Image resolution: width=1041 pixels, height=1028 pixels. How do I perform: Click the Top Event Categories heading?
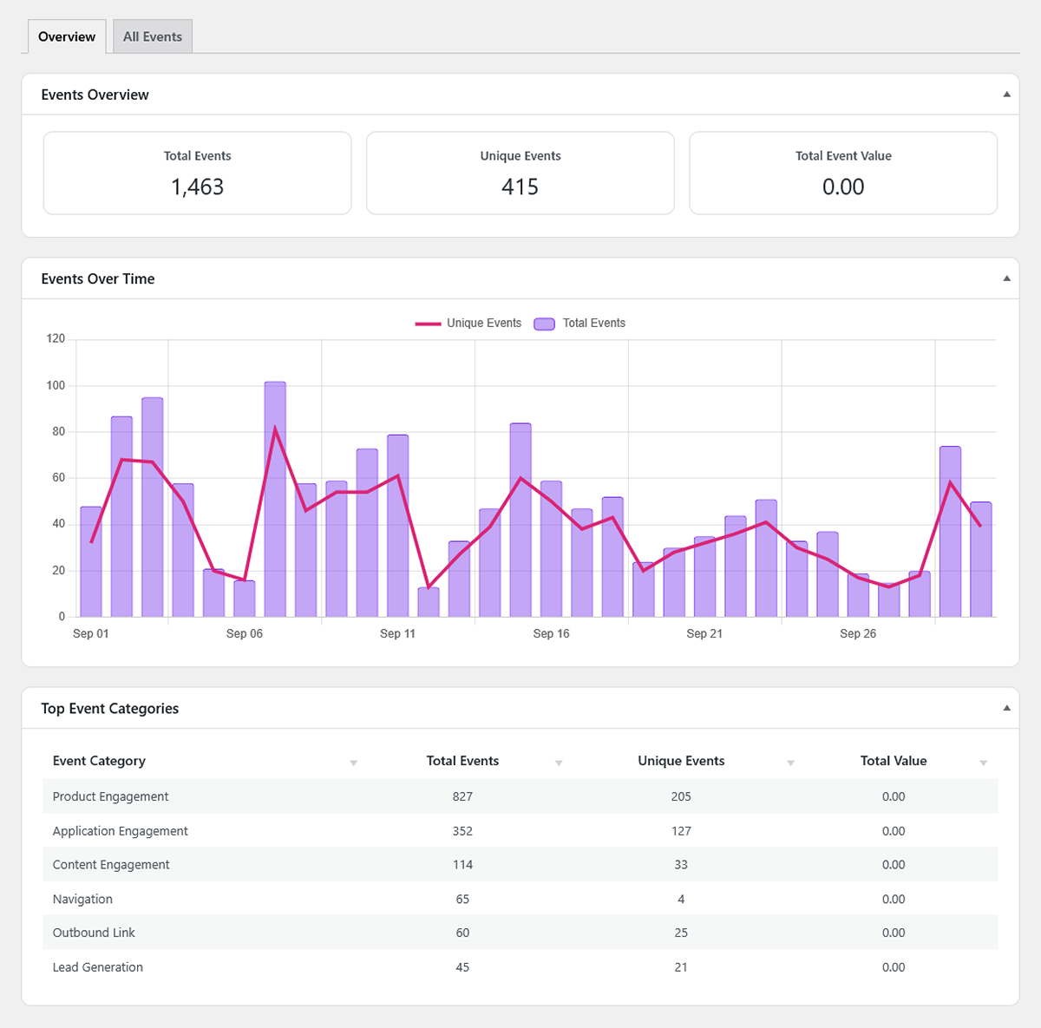[110, 708]
